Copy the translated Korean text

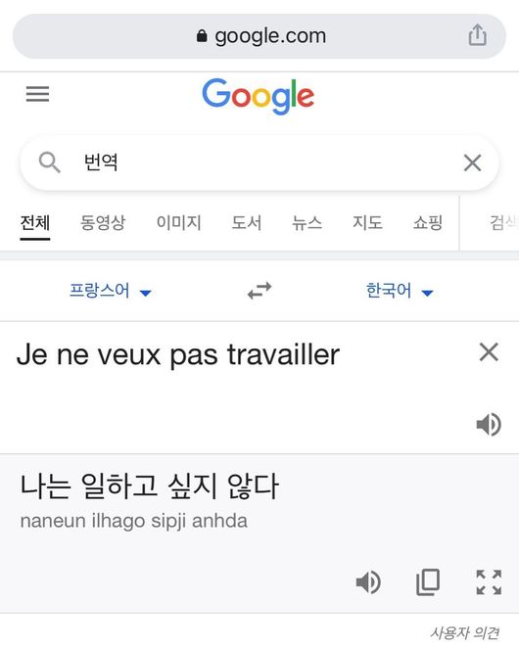tap(428, 582)
